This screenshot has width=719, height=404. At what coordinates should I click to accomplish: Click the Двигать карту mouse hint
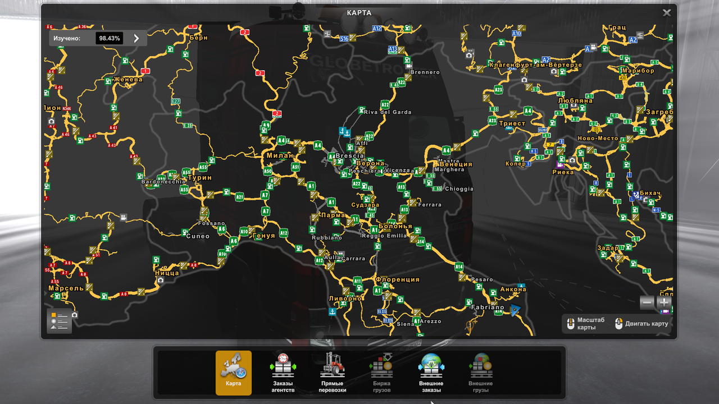pyautogui.click(x=641, y=324)
